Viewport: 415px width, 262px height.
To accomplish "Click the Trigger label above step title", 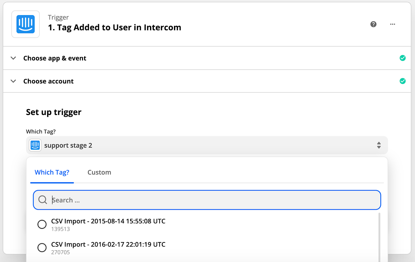I will pos(58,17).
